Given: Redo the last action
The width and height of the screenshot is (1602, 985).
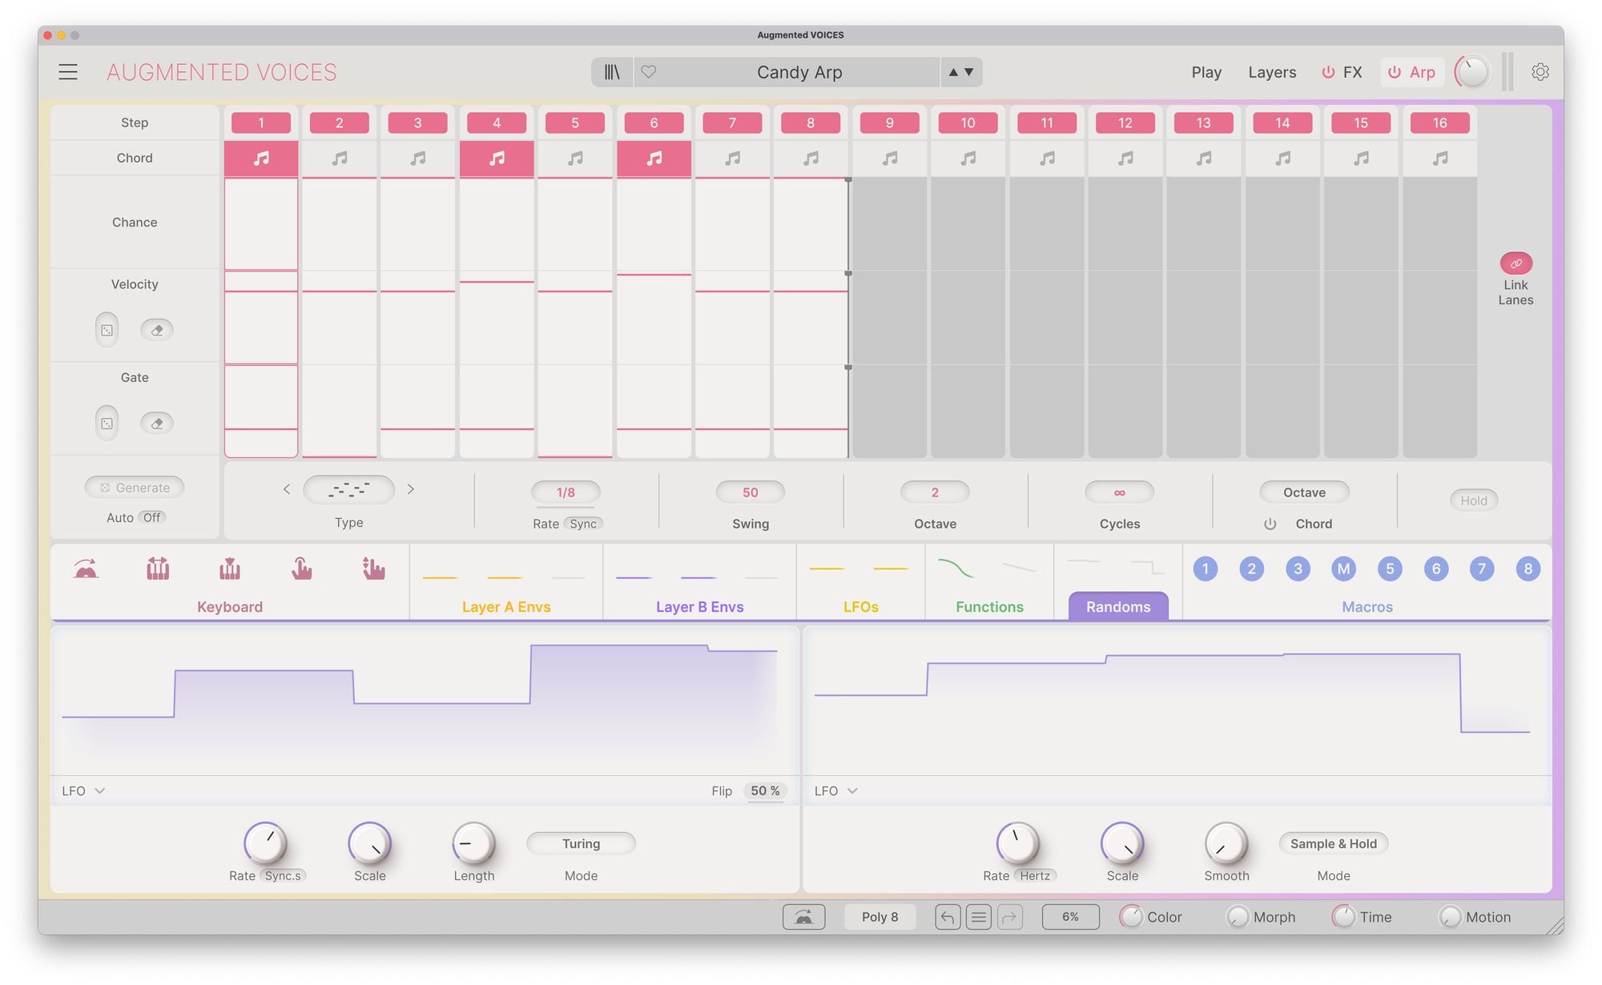Looking at the screenshot, I should click(1010, 917).
